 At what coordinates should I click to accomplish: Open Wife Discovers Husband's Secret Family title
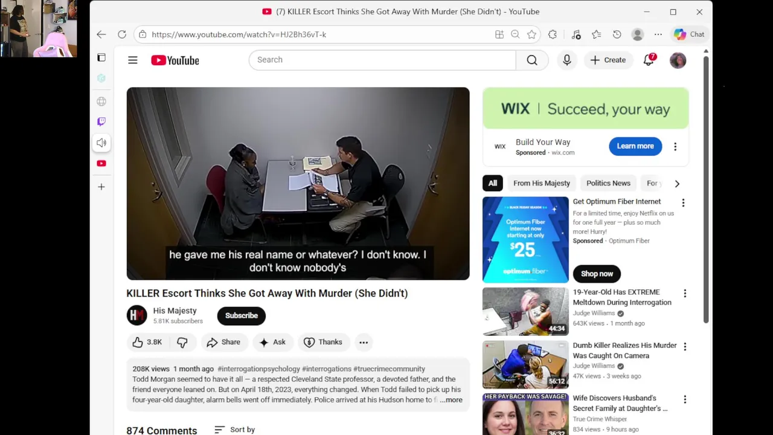pos(620,403)
